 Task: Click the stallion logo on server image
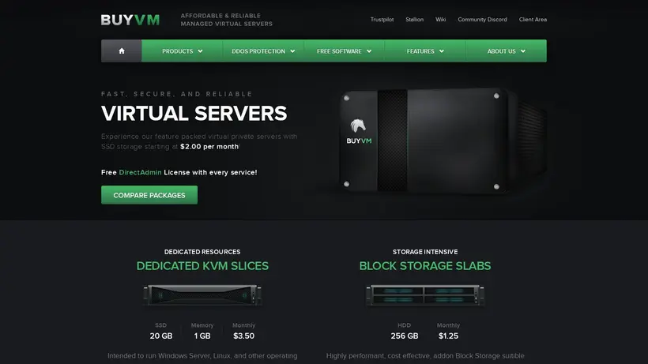pos(358,126)
